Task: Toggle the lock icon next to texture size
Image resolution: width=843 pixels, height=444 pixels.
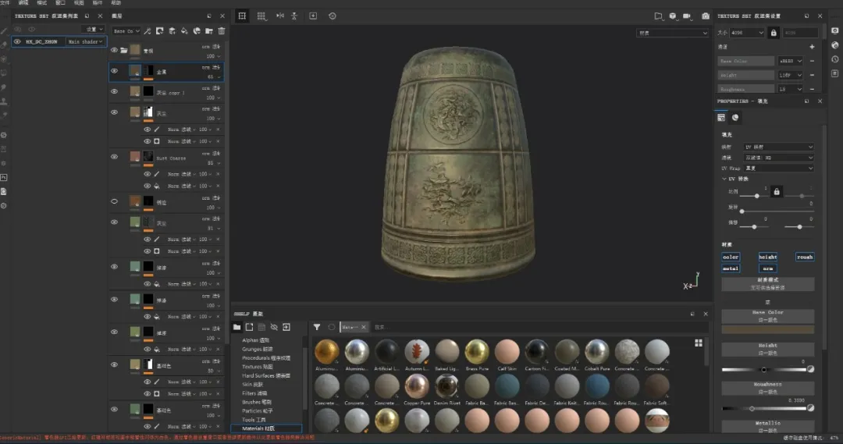Action: tap(774, 33)
